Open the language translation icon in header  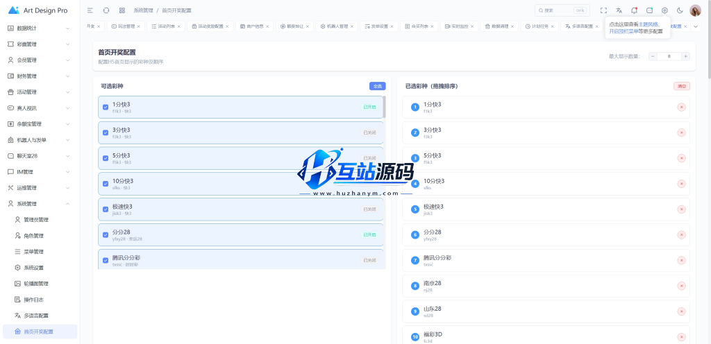point(619,10)
